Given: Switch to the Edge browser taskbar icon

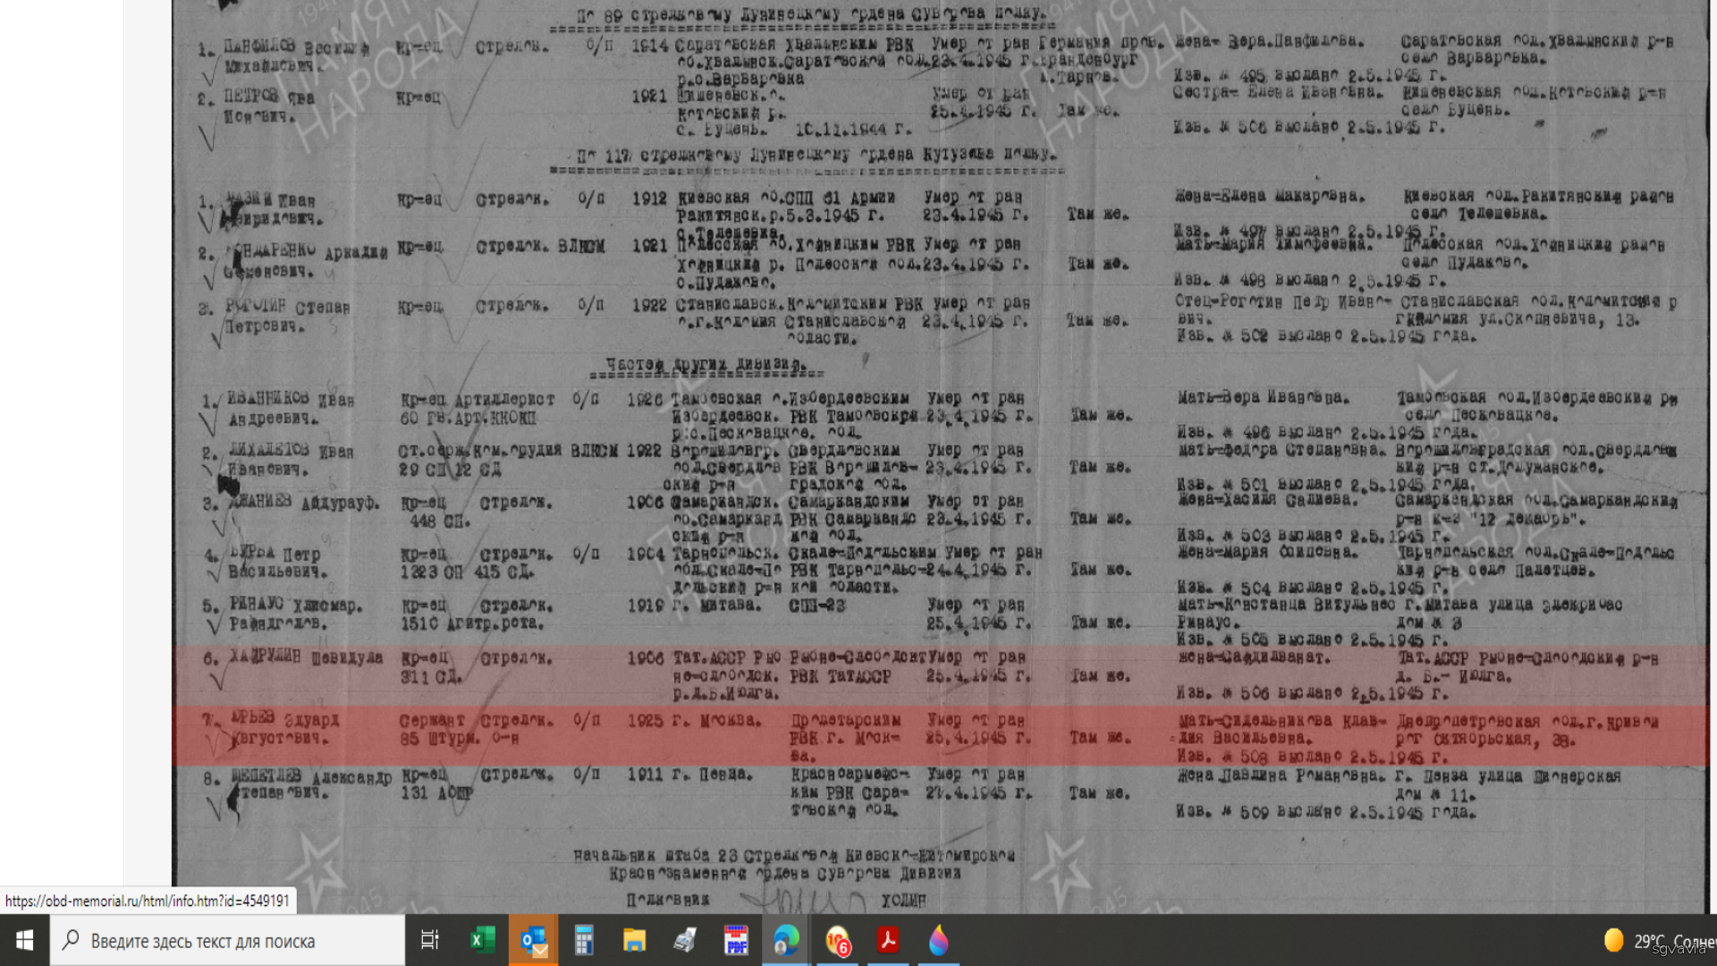Looking at the screenshot, I should pyautogui.click(x=786, y=940).
